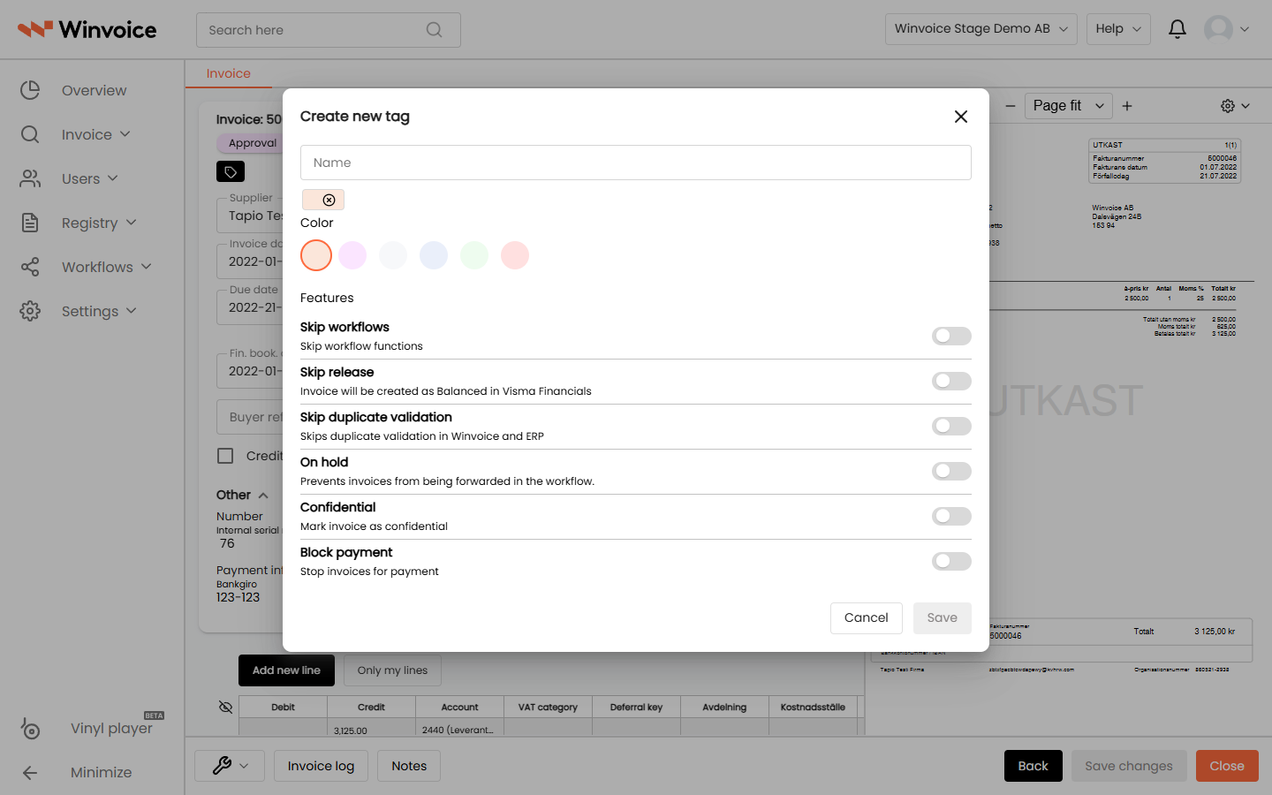Open the viewer settings gear icon
Image resolution: width=1272 pixels, height=795 pixels.
coord(1235,106)
